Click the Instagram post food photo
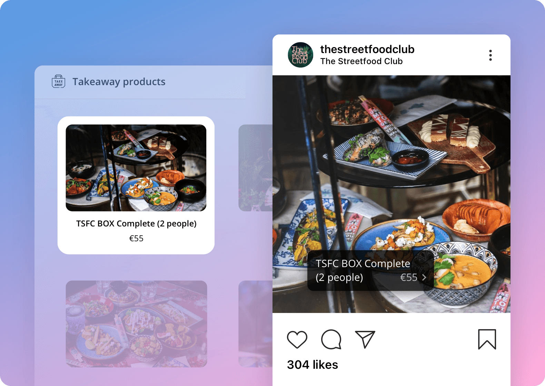Image resolution: width=545 pixels, height=386 pixels. click(392, 194)
